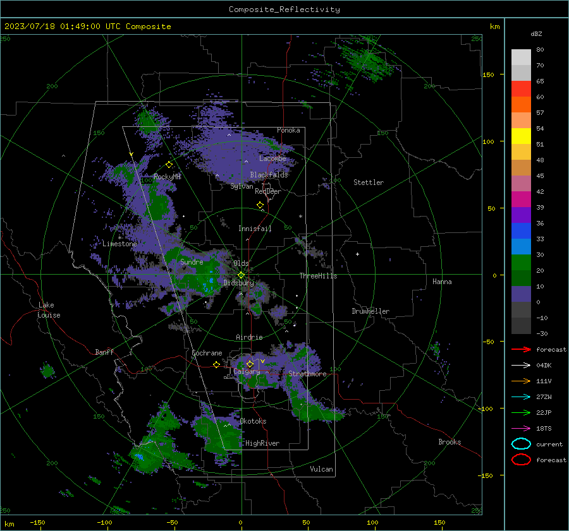Click the ThreeHills city label

[x=318, y=276]
